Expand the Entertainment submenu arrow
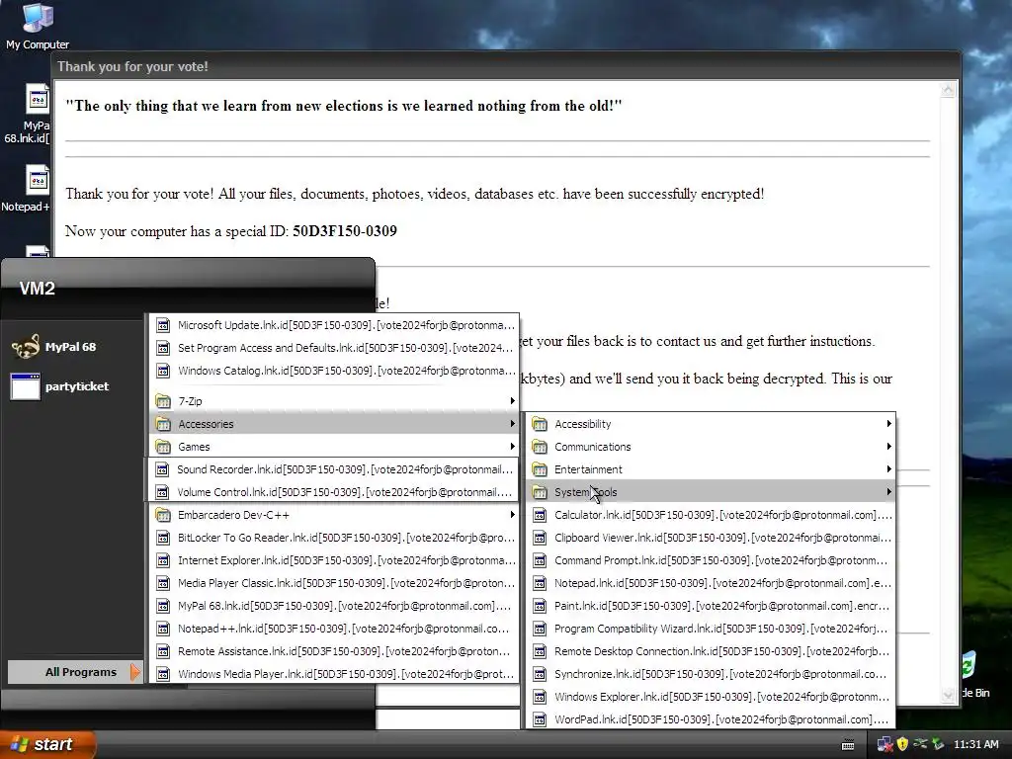 tap(888, 469)
